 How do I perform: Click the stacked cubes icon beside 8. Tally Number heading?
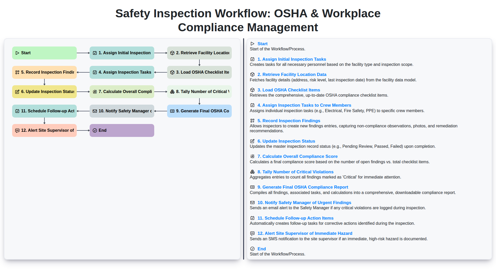(252, 172)
